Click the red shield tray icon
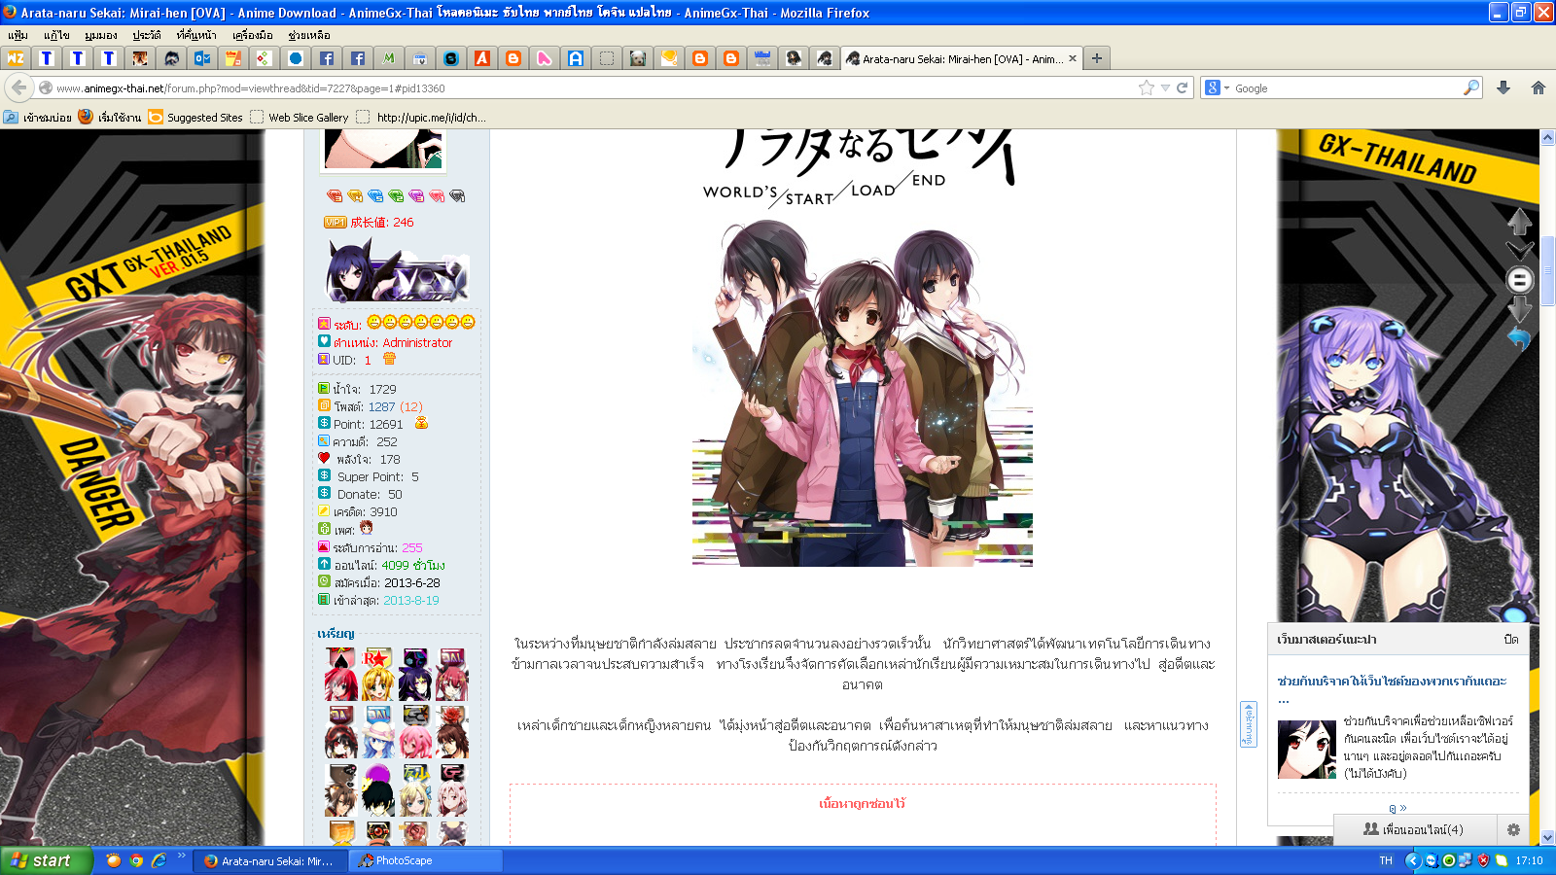1556x875 pixels. [1483, 860]
